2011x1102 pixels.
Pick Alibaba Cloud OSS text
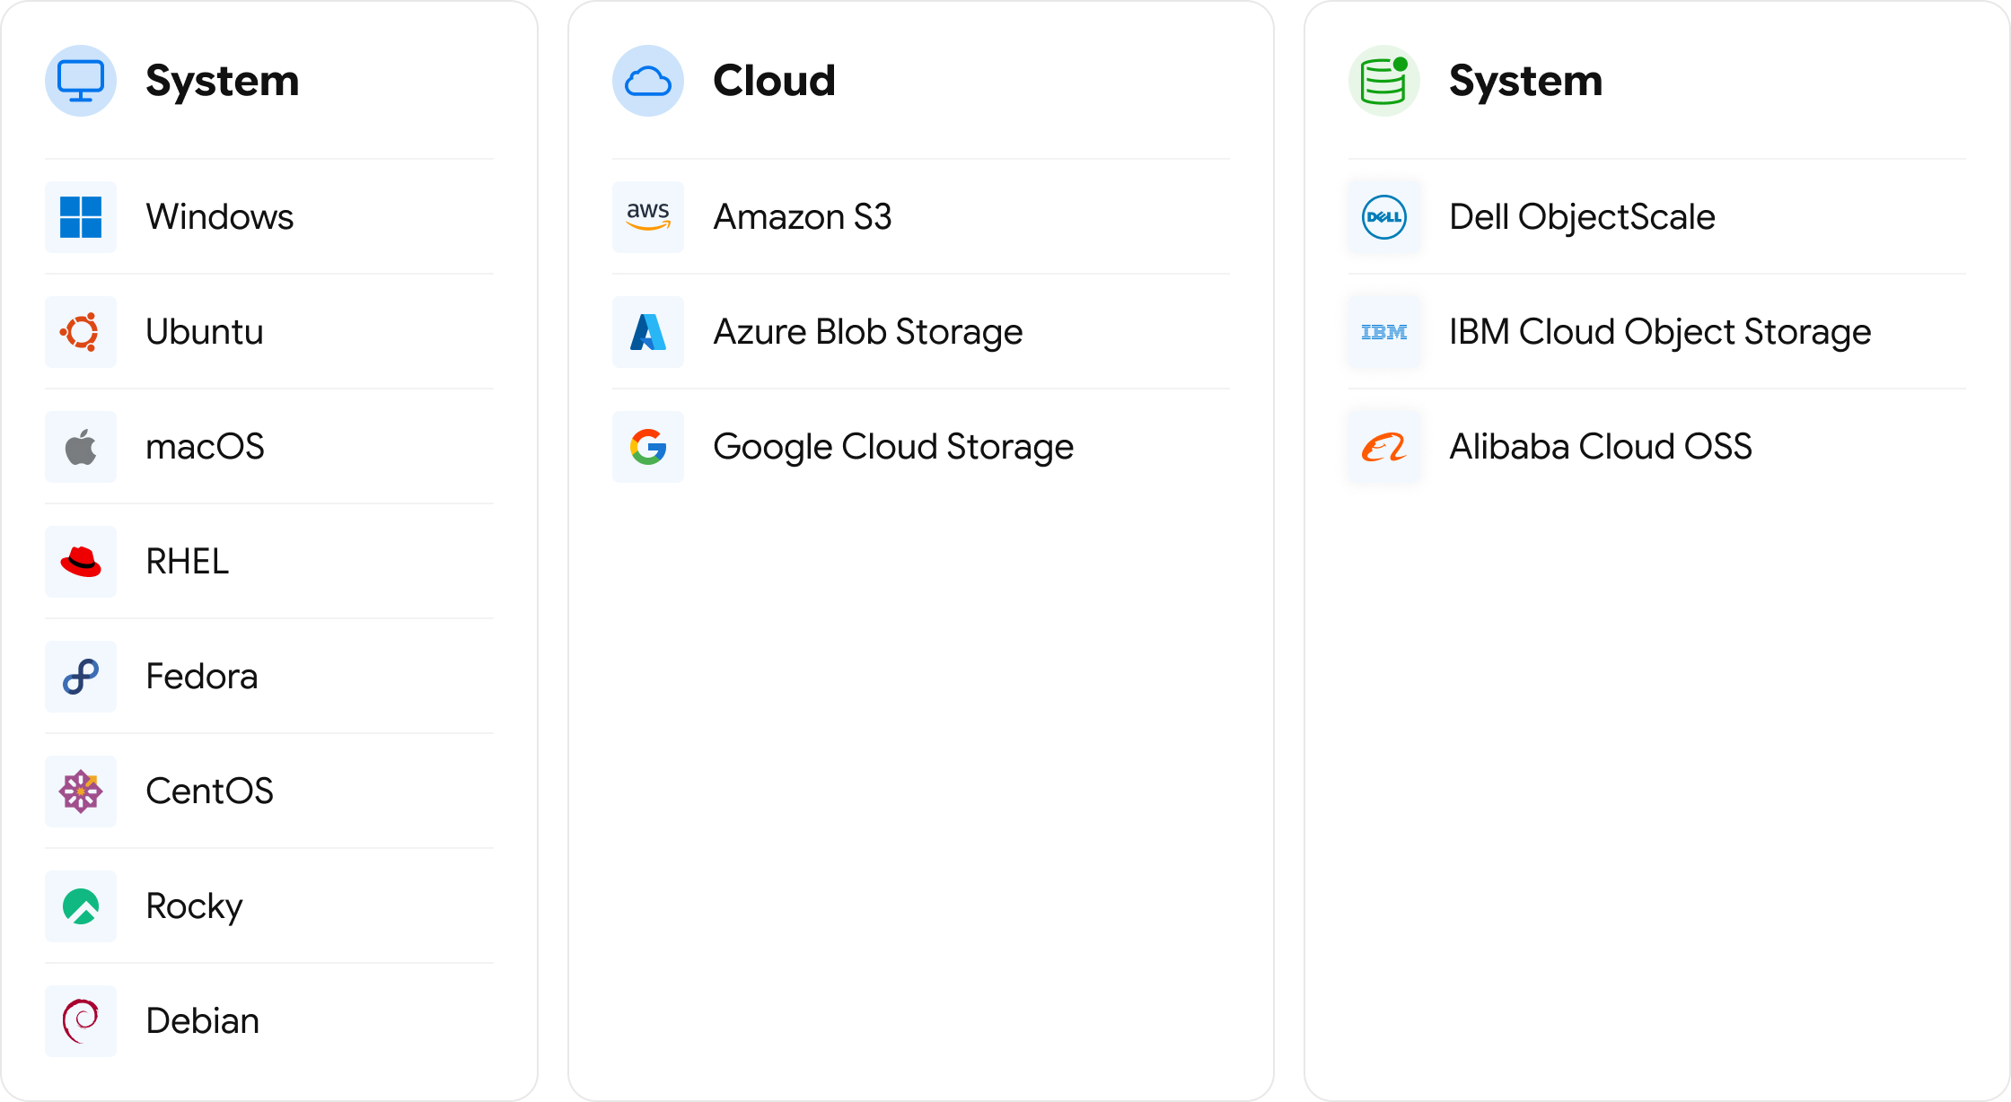click(1601, 447)
